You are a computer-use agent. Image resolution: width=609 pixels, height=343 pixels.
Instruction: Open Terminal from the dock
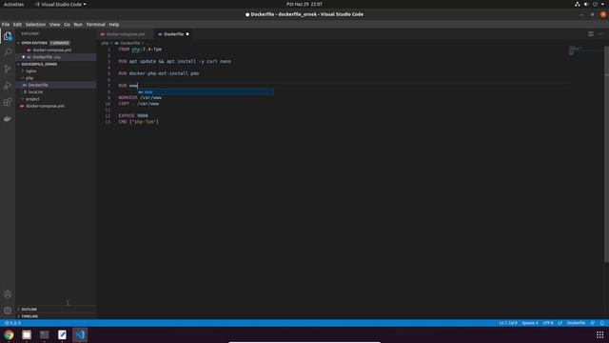tap(45, 334)
